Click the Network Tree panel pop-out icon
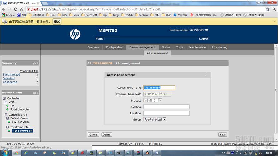The height and width of the screenshot is (156, 278). 34,93
